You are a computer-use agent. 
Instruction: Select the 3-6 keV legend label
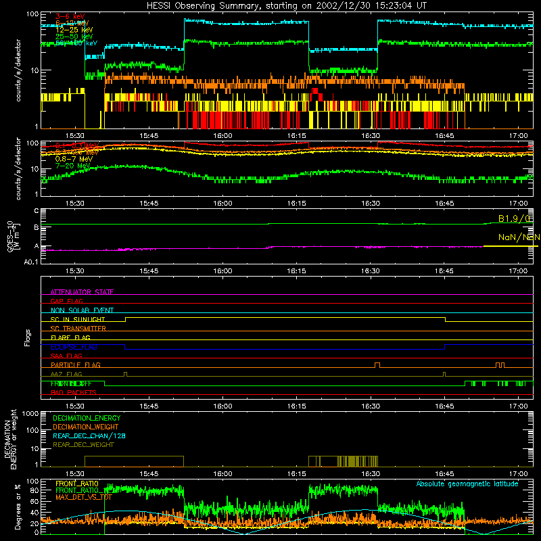pos(70,16)
